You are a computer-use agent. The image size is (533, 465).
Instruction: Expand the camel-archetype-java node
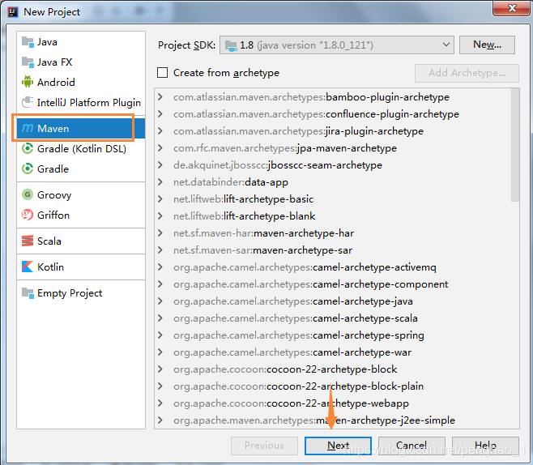coord(160,301)
